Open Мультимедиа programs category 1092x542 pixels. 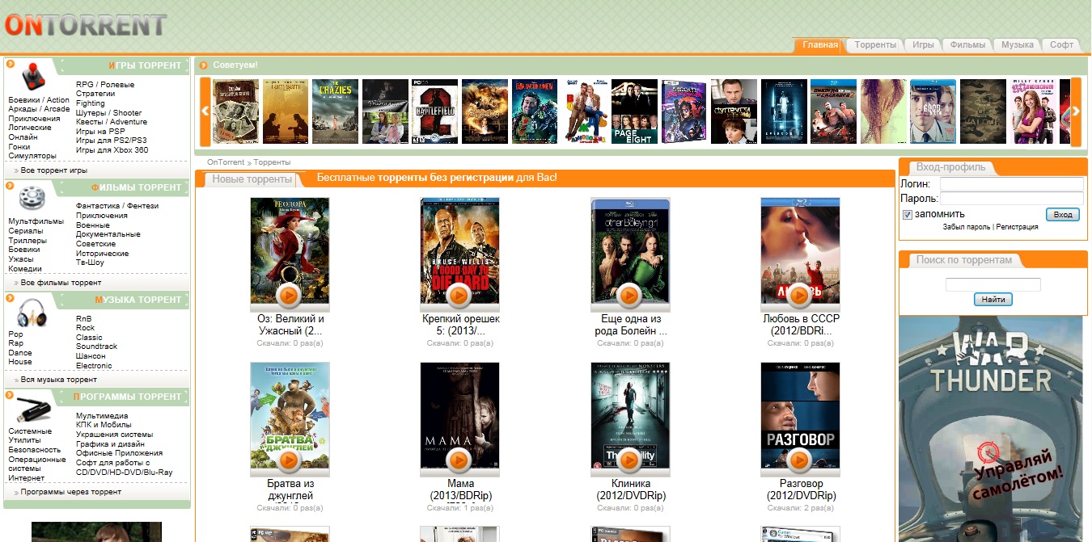click(102, 416)
